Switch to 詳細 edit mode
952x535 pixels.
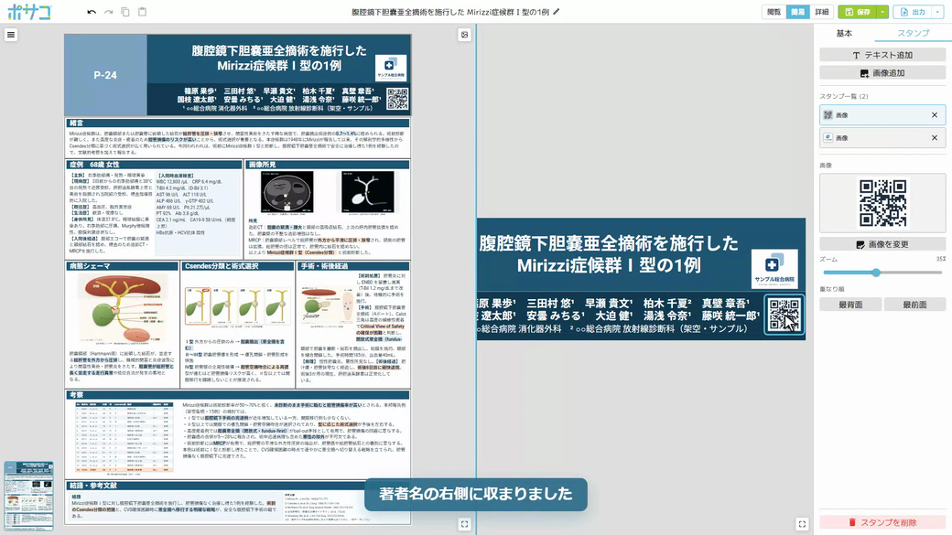pyautogui.click(x=821, y=12)
